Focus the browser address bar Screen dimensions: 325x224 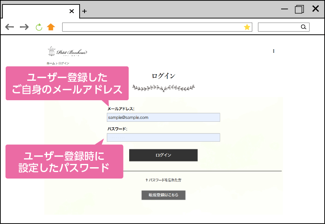point(152,27)
